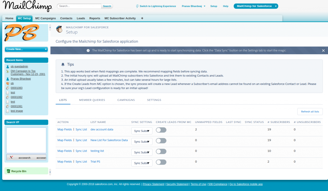Click Switch to Lightning Experience link
This screenshot has width=328, height=191.
tap(158, 6)
